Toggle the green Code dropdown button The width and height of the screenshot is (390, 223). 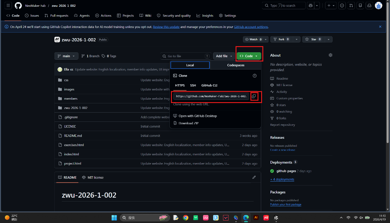(249, 56)
